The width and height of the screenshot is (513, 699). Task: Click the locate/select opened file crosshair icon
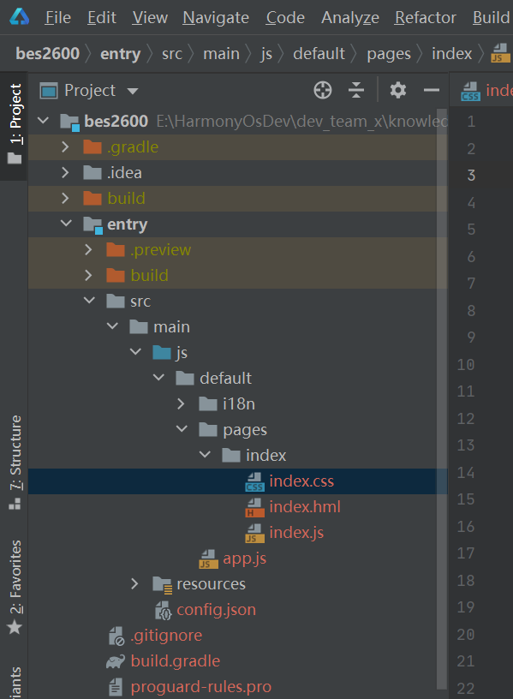point(323,91)
